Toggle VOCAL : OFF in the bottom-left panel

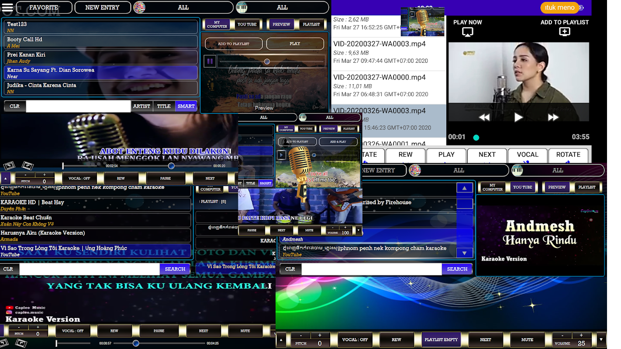[x=73, y=331]
